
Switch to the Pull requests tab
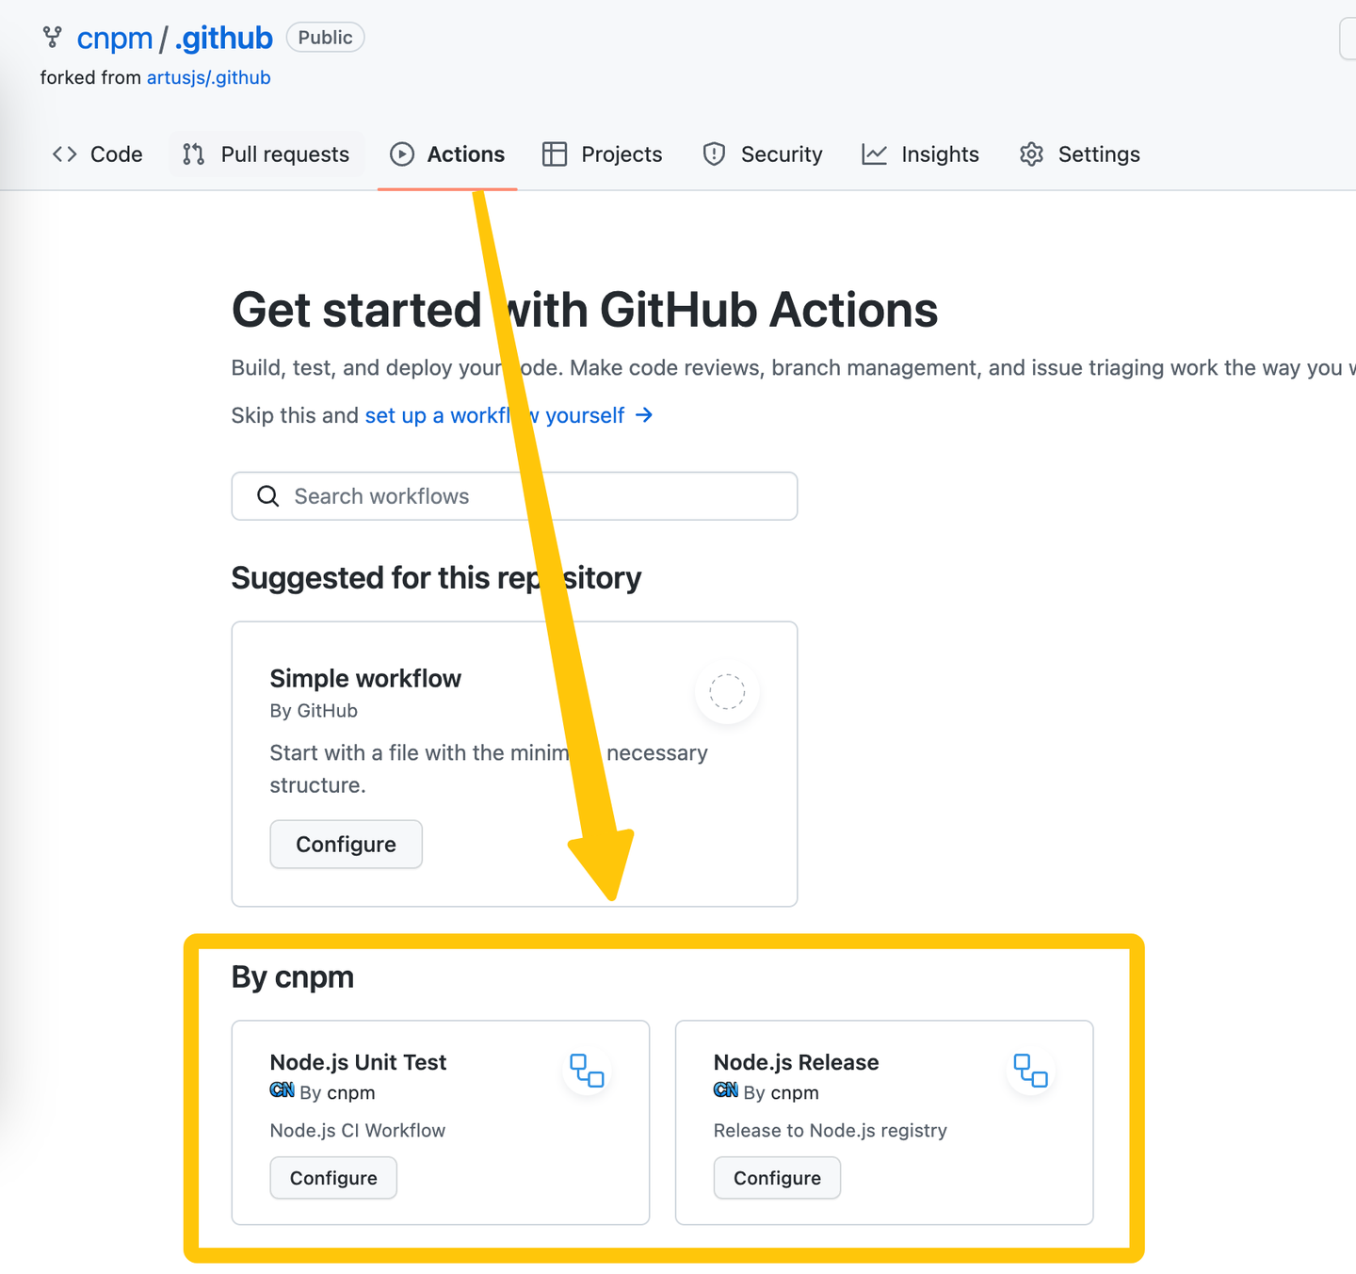(282, 153)
